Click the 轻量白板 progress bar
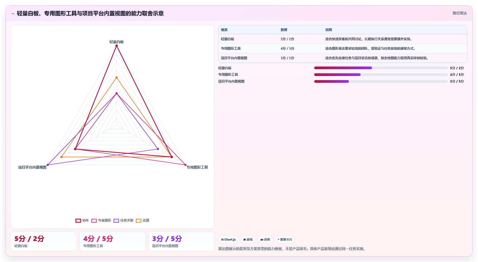The image size is (478, 262). (x=381, y=68)
